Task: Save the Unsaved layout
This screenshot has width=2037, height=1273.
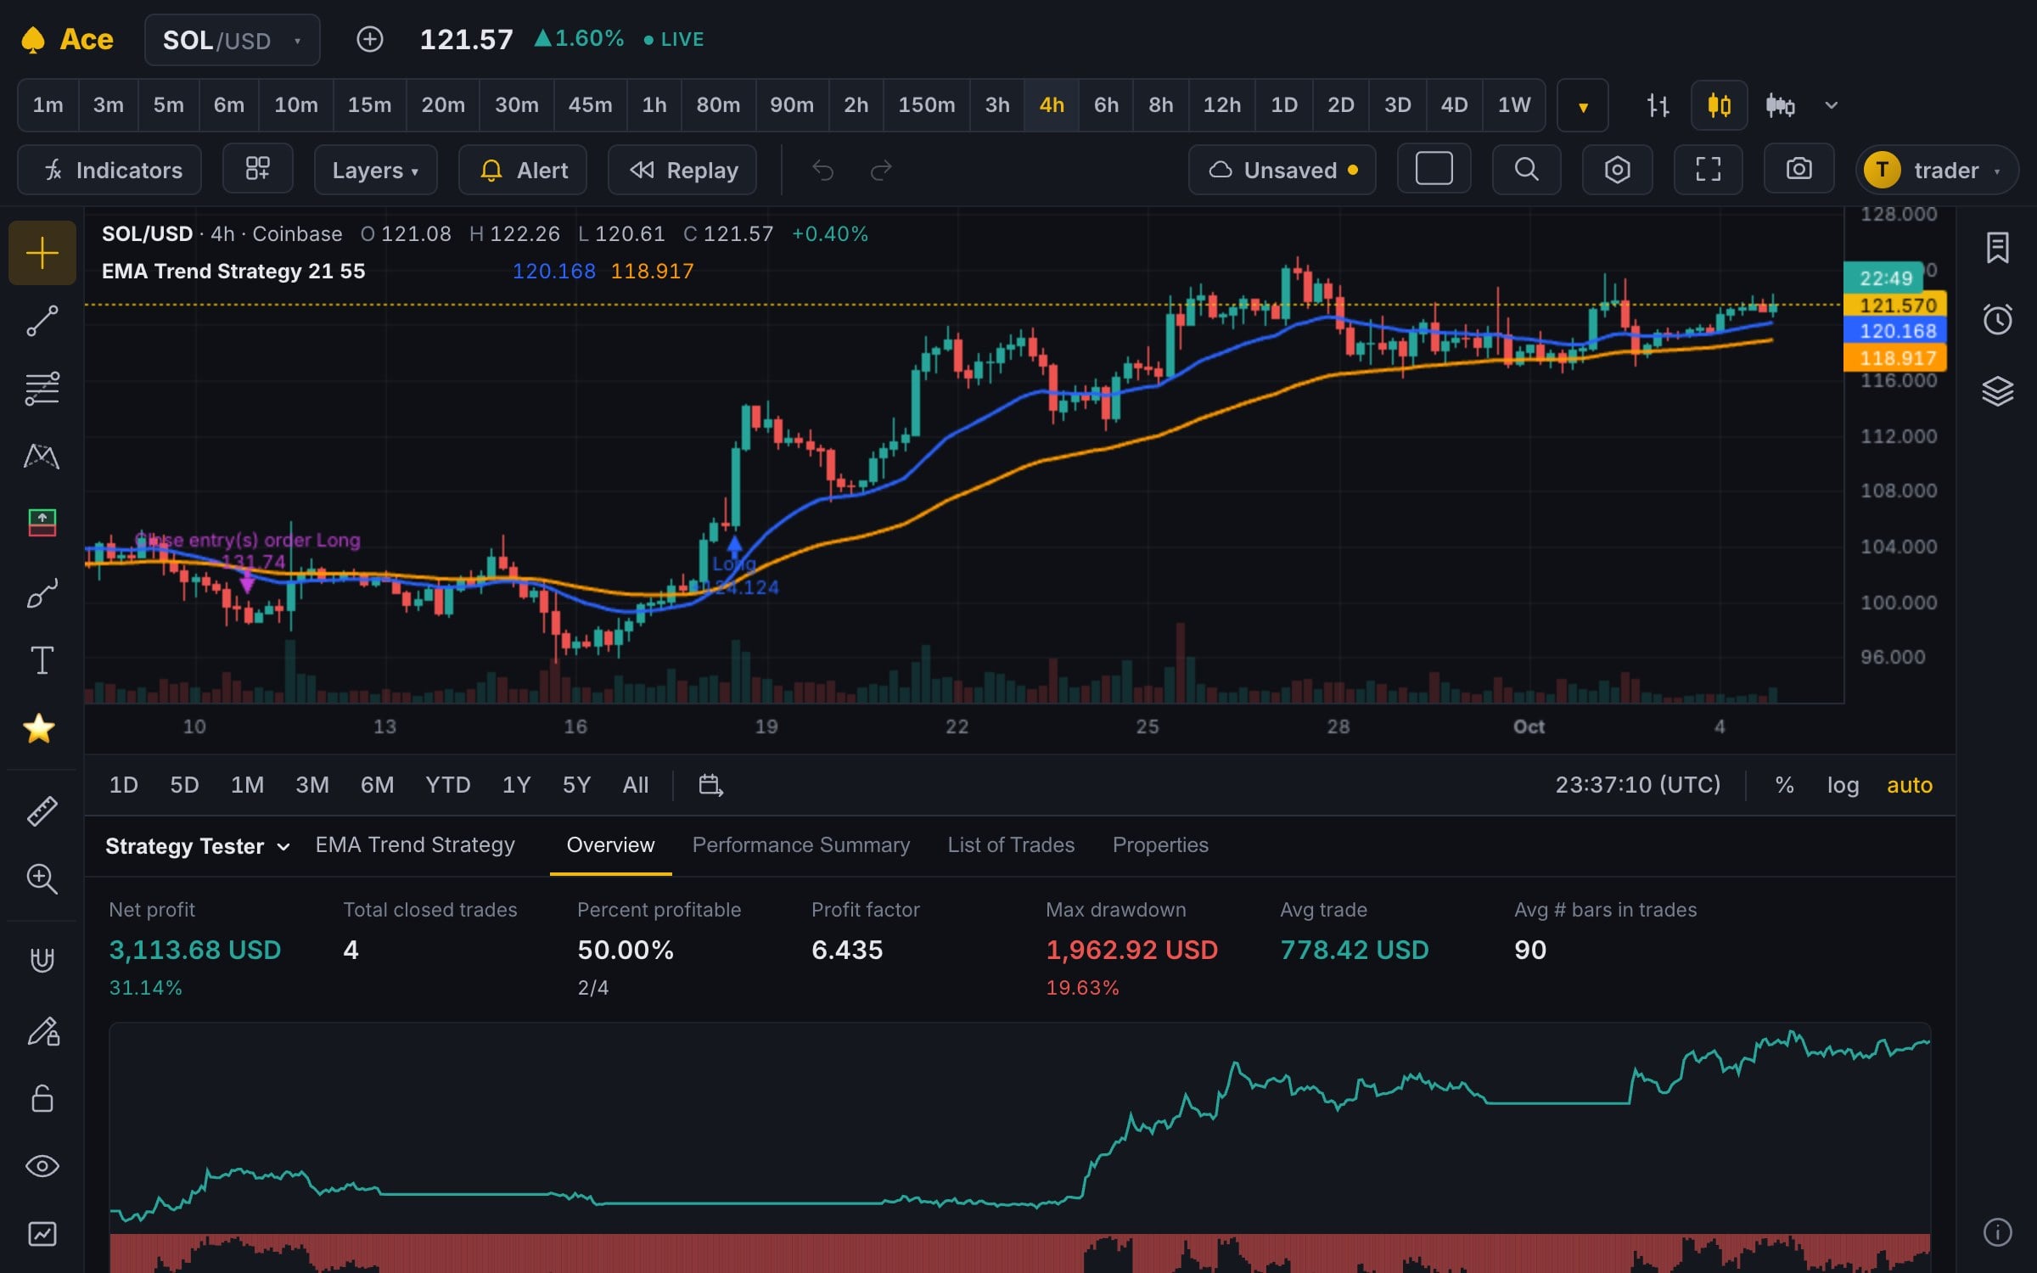Action: click(x=1282, y=170)
